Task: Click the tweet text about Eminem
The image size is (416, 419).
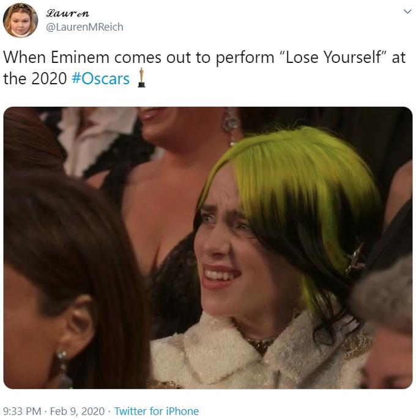Action: point(204,68)
